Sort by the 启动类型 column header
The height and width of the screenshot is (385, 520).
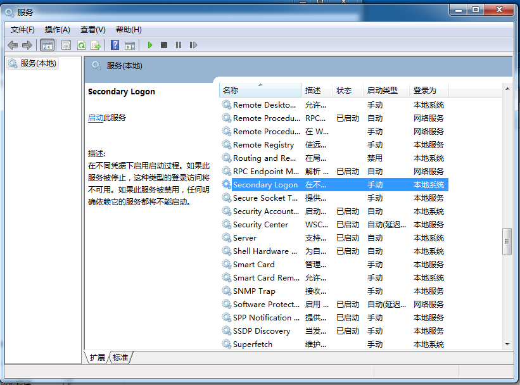[x=383, y=91]
